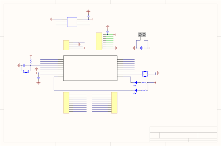
Task: Select the battery cell symbol
Action: coord(142,48)
